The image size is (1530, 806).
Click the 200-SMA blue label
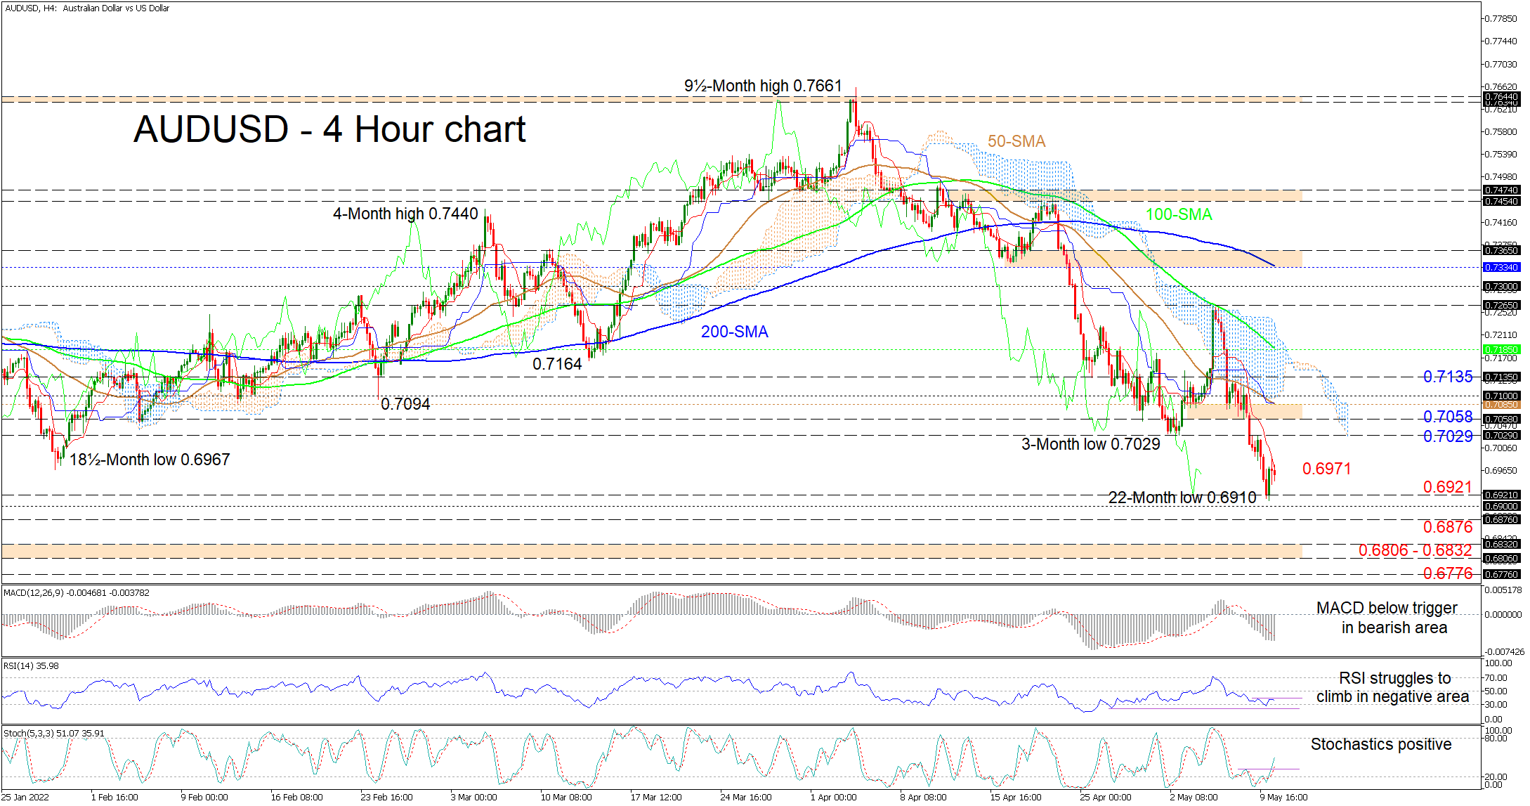coord(734,332)
